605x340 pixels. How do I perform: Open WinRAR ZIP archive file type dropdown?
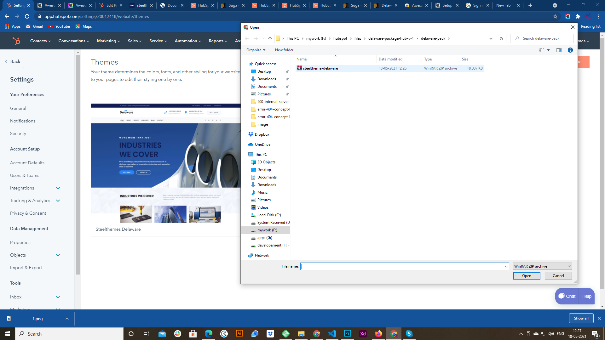tap(542, 266)
